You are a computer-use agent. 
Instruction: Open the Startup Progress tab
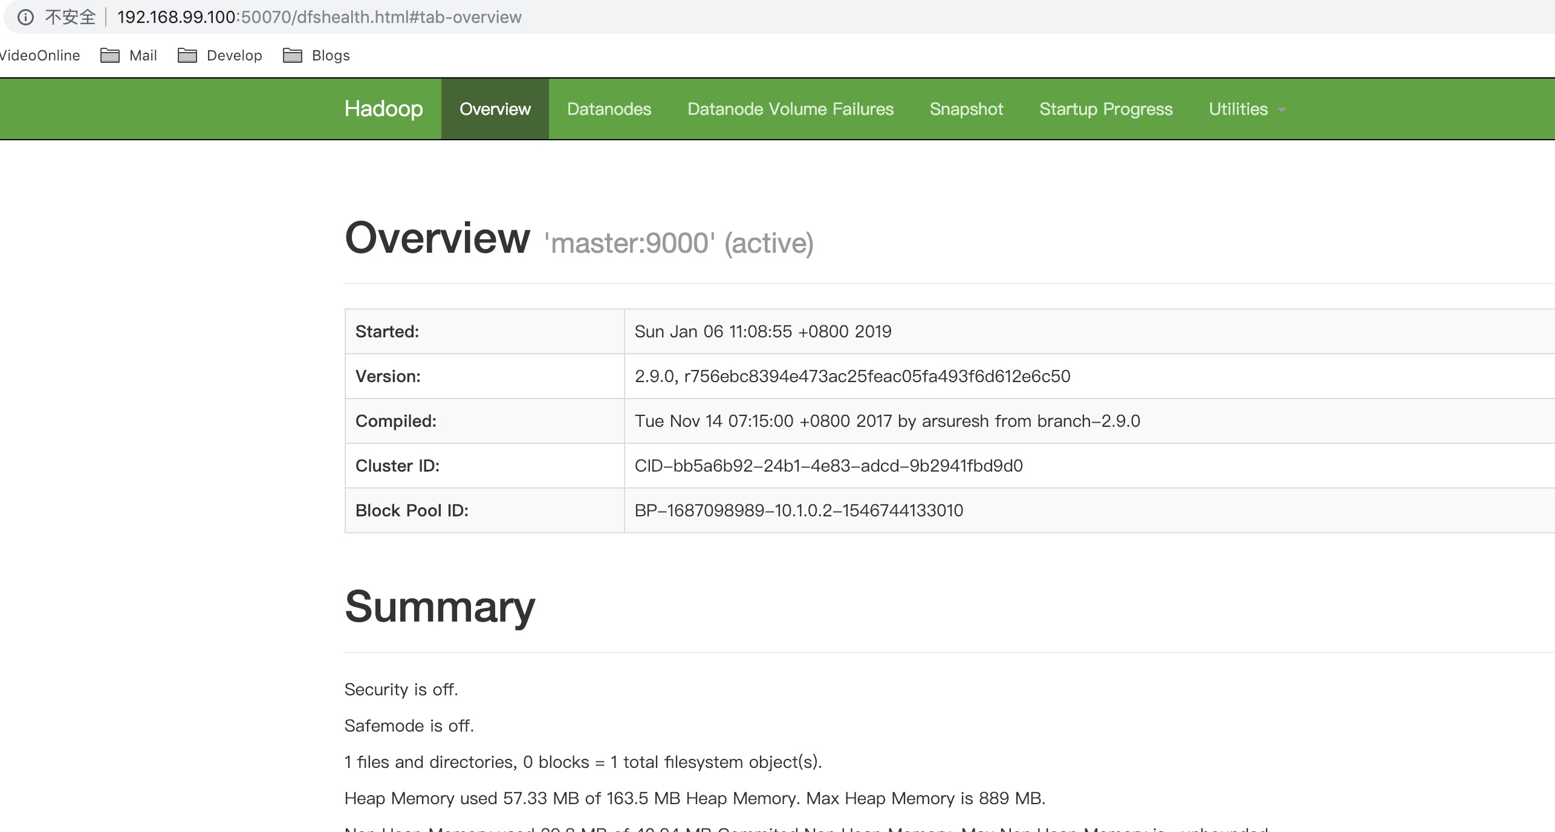pyautogui.click(x=1106, y=109)
